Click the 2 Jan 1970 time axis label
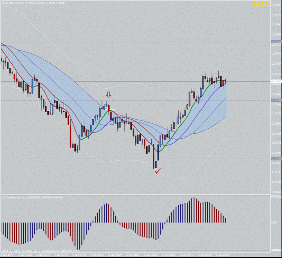The height and width of the screenshot is (258, 282). click(x=7, y=255)
